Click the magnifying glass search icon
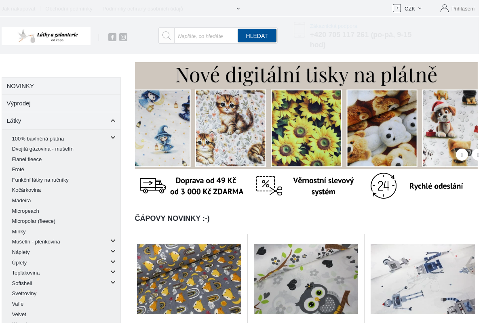 tap(167, 36)
